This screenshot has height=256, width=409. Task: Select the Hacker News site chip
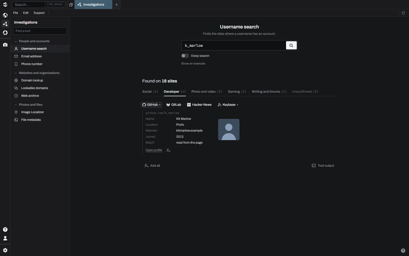(199, 105)
